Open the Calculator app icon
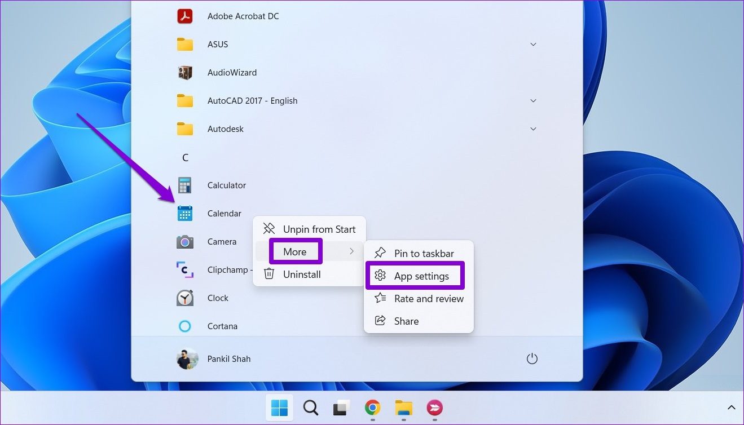Viewport: 744px width, 425px height. coord(185,185)
